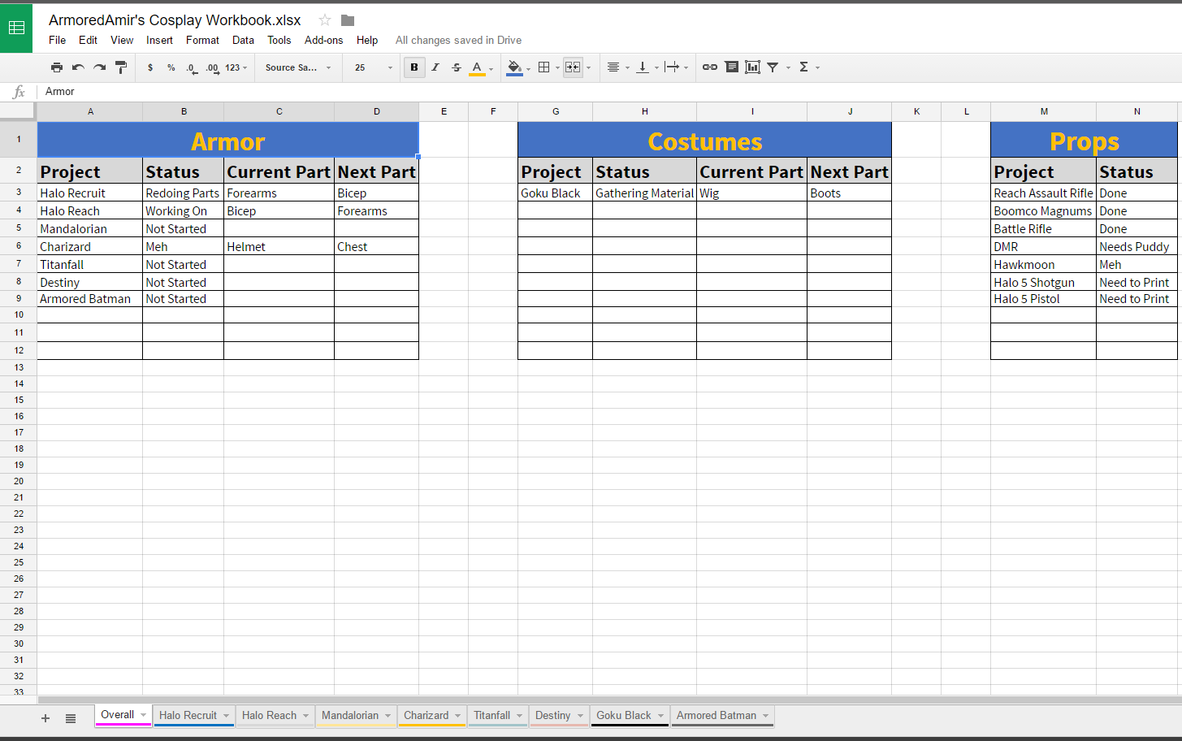This screenshot has height=741, width=1182.
Task: Open the Google Sheets home logo
Action: 16,28
